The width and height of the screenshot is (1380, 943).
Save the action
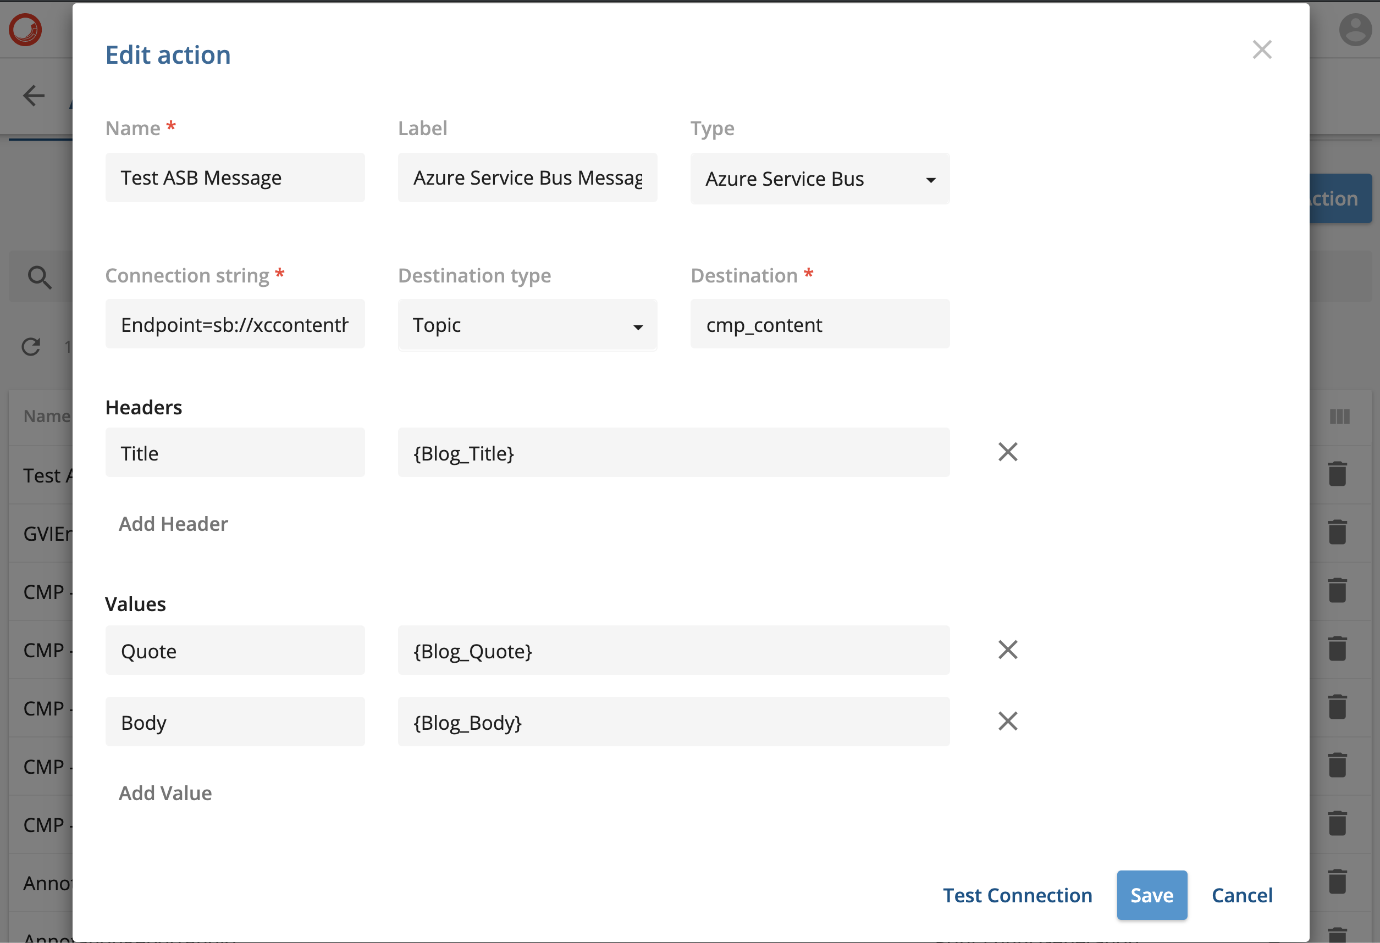coord(1151,895)
